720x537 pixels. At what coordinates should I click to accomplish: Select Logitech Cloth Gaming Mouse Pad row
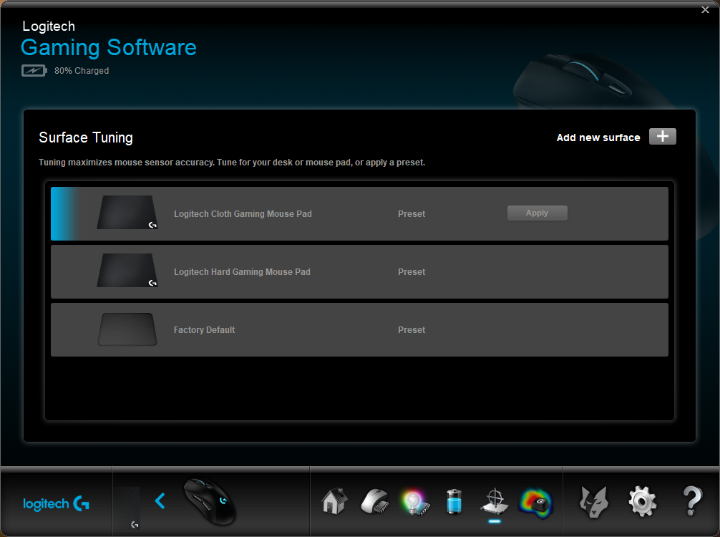click(359, 213)
